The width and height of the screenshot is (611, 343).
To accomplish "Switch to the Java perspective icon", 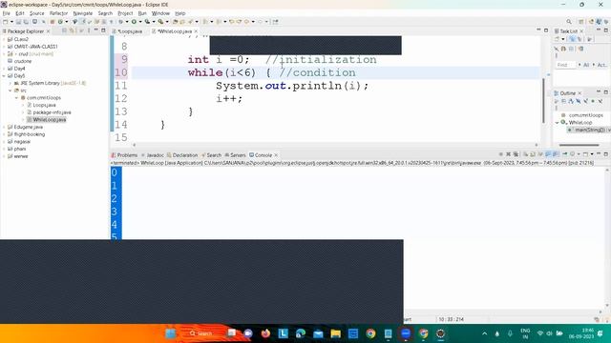I will 599,22.
